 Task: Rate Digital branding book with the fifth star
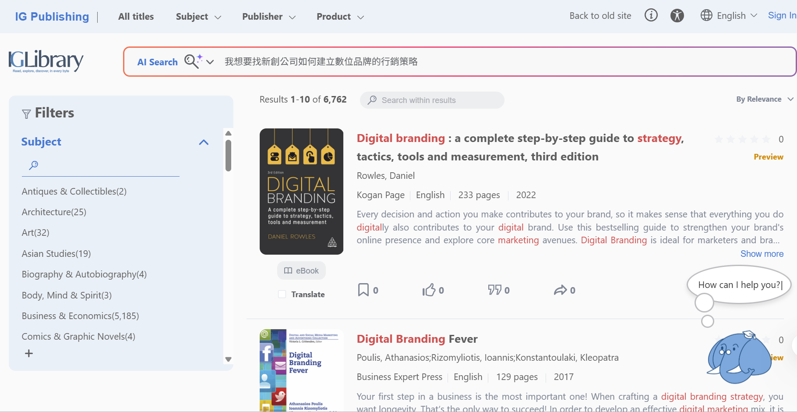coord(766,139)
